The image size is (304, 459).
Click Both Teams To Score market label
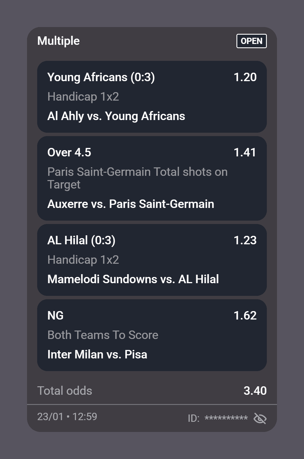[103, 335]
